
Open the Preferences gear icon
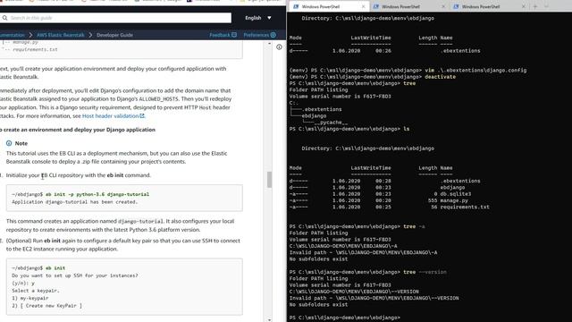273,35
